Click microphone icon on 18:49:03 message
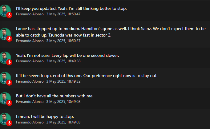This screenshot has height=129, width=210. 9,123
